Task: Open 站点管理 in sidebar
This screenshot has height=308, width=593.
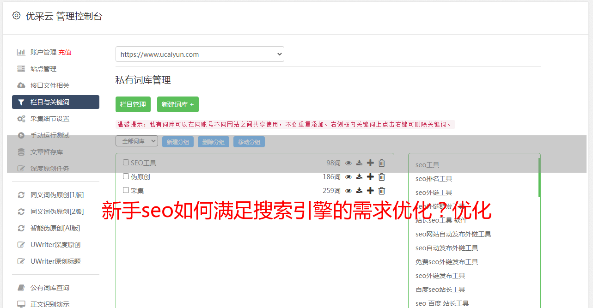Action: pos(43,69)
